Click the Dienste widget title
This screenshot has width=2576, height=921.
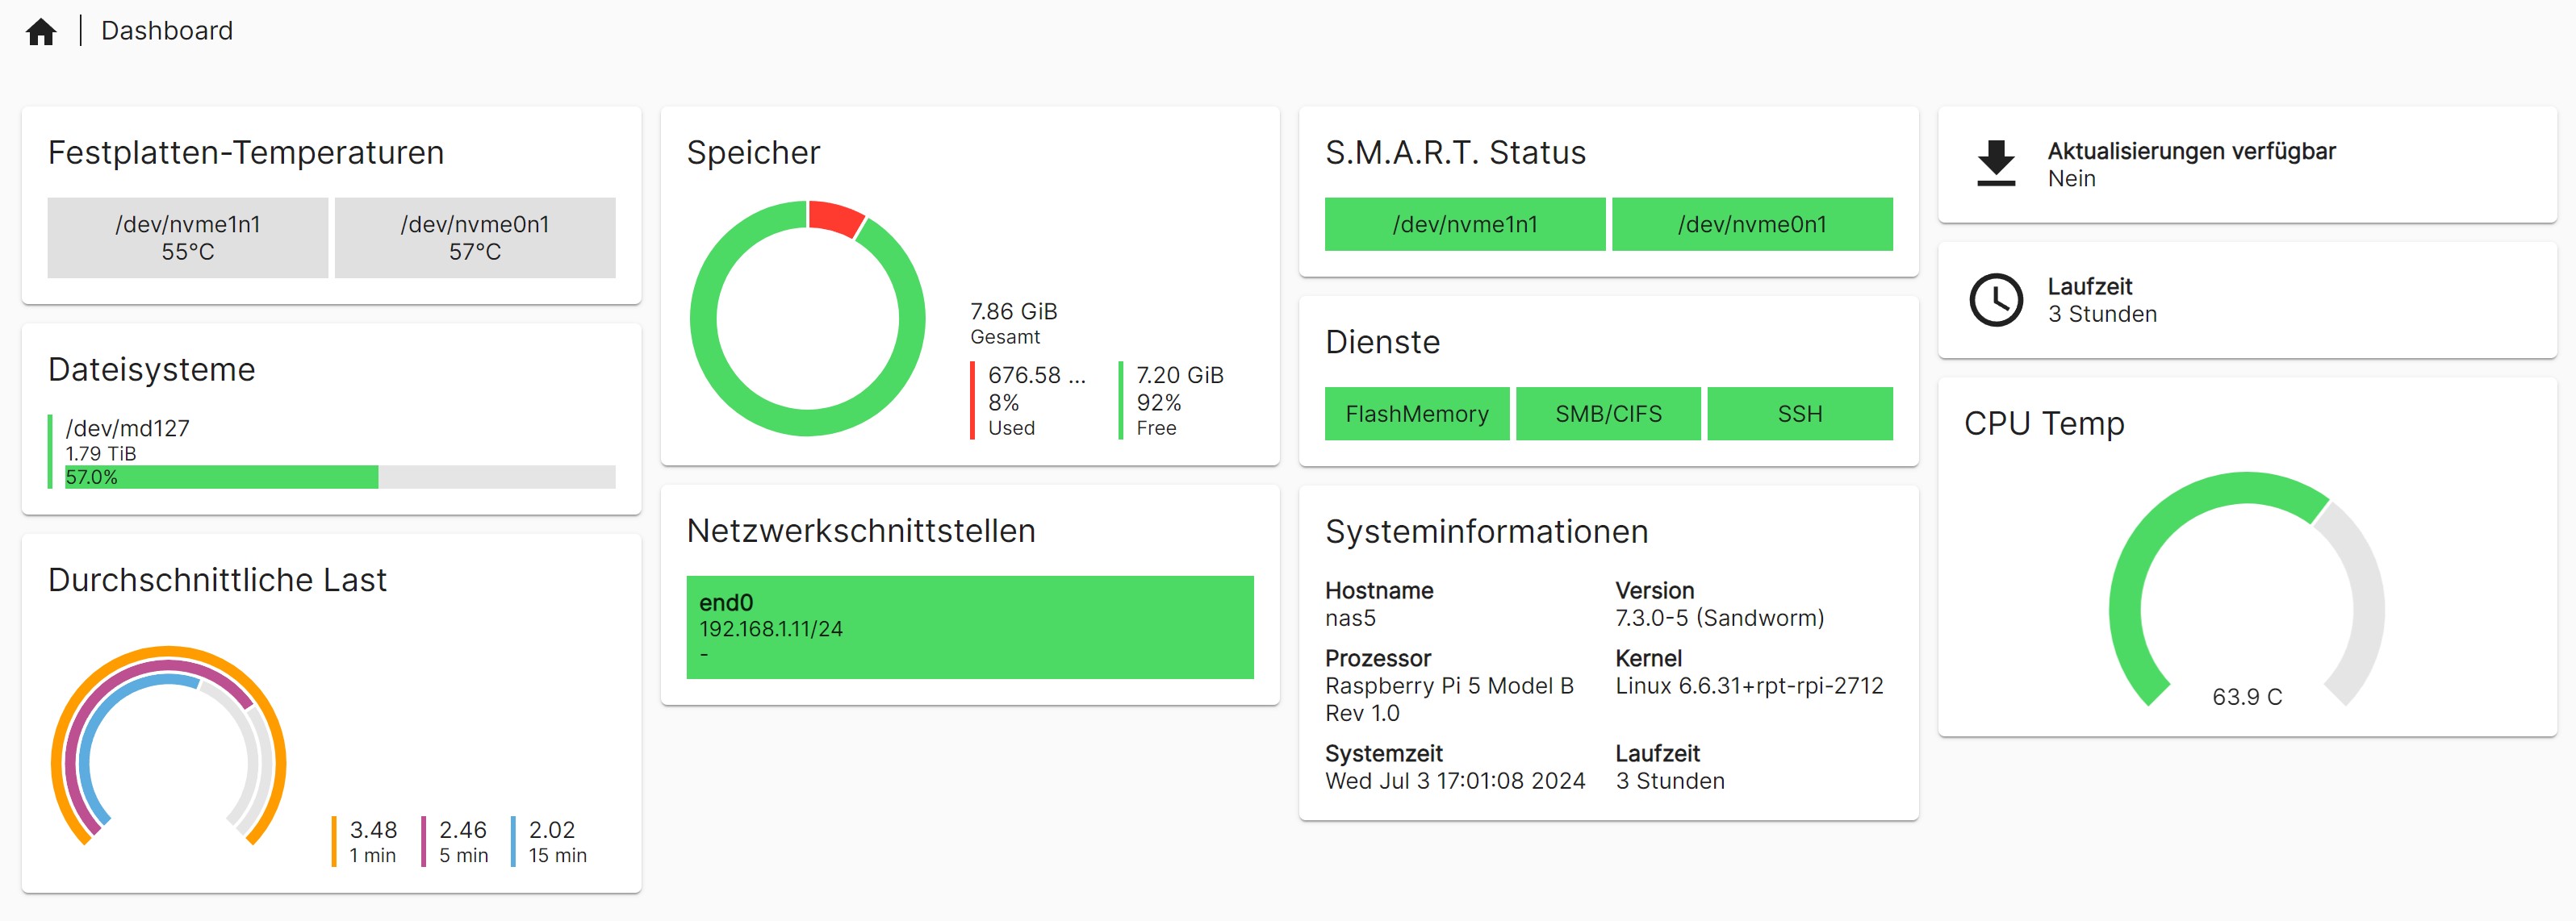[x=1383, y=343]
